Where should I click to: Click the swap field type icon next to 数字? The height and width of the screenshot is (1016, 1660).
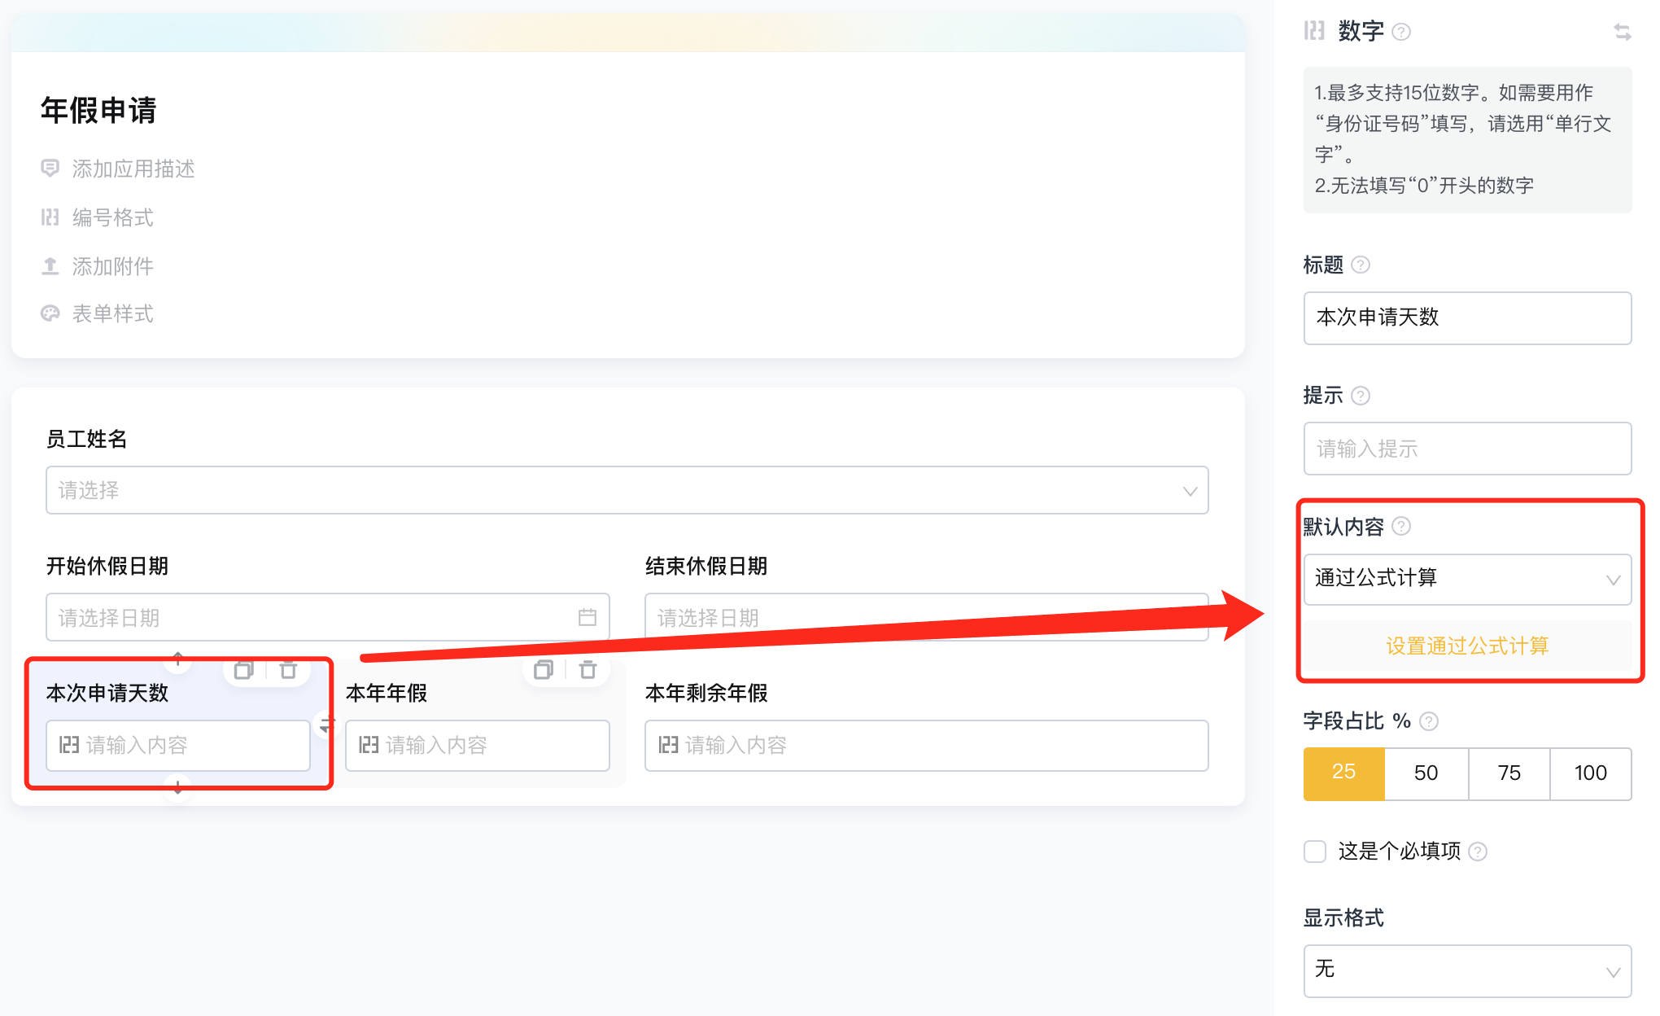[1623, 32]
